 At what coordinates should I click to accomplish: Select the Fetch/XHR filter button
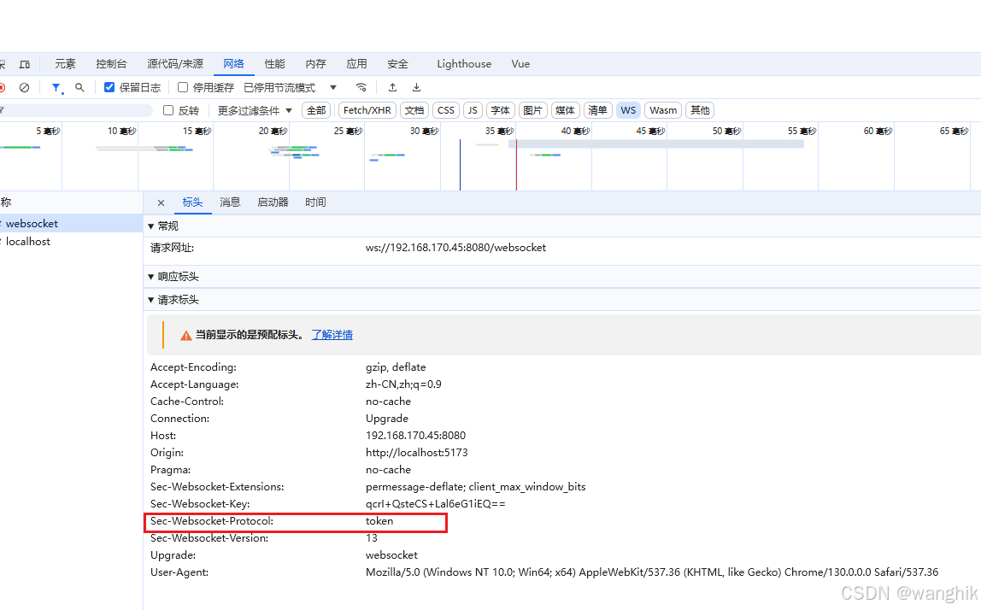click(x=367, y=109)
